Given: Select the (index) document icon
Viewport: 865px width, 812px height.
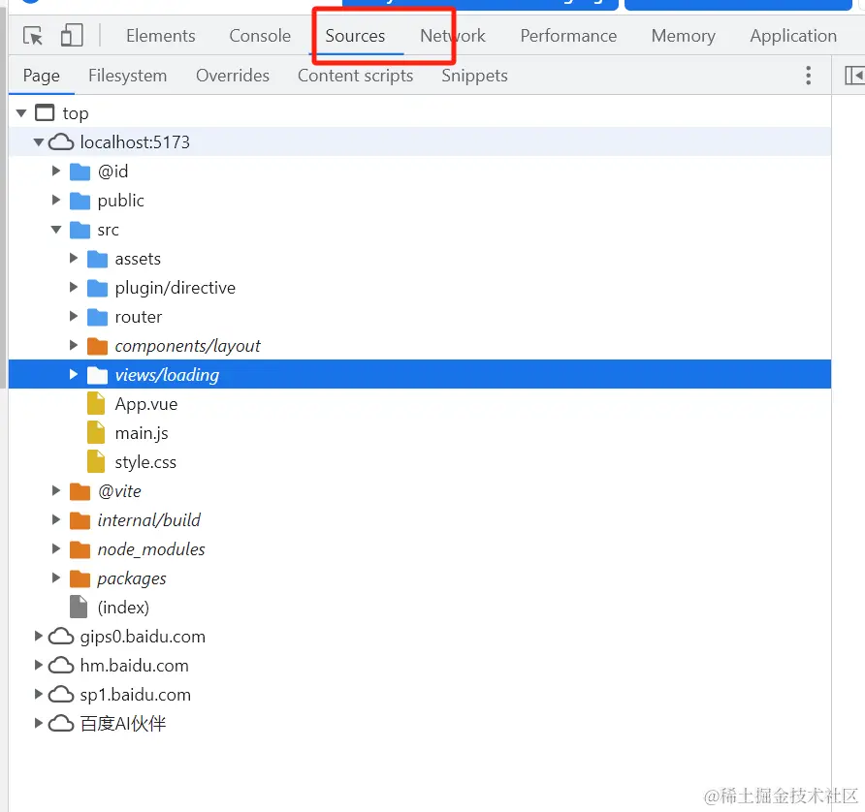Looking at the screenshot, I should pyautogui.click(x=79, y=607).
